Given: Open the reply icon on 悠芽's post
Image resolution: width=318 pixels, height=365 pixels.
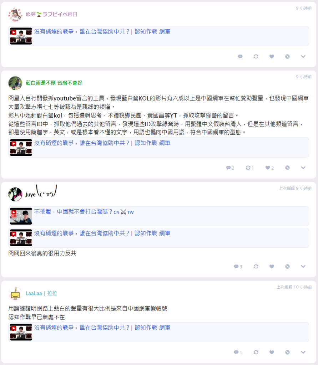Looking at the screenshot, I should [240, 56].
